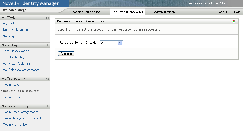Click the My Team's Settings header text
Screen dimensions: 243x133
tap(16, 106)
